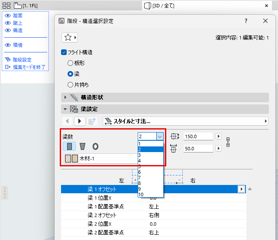Image resolution: width=278 pixels, height=240 pixels.
Task: Select the 梁 radio option
Action: [70, 74]
